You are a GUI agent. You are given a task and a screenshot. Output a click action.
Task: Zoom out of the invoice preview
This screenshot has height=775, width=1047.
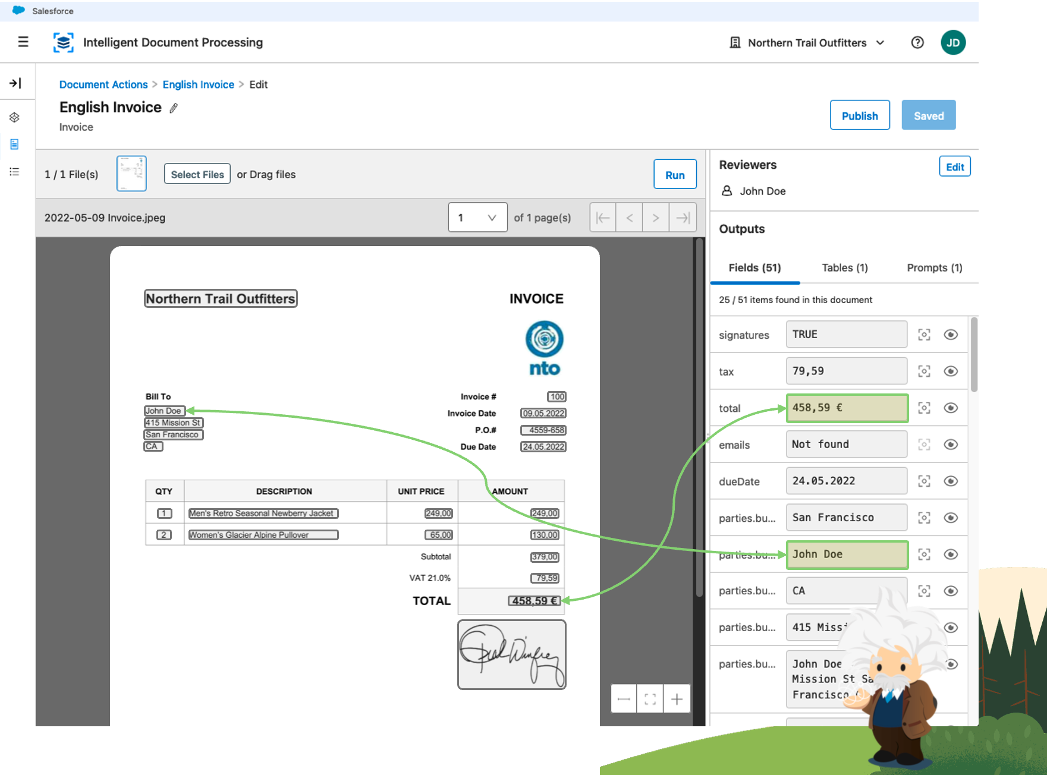click(x=624, y=699)
